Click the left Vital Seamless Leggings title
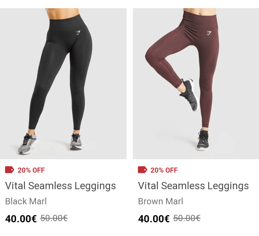 (x=60, y=186)
